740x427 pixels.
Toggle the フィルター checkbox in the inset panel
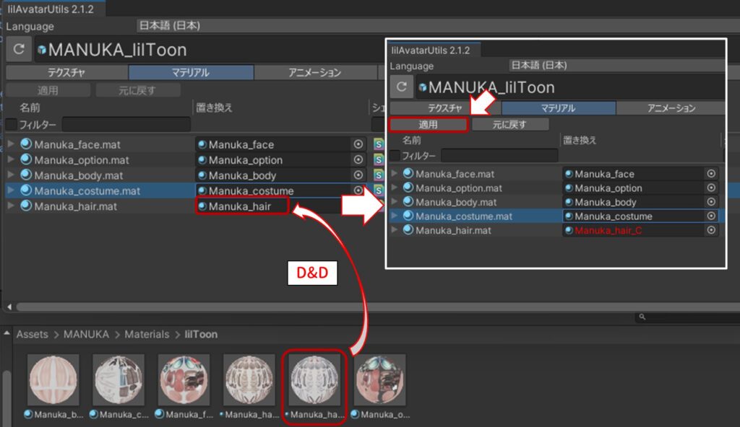tap(395, 155)
